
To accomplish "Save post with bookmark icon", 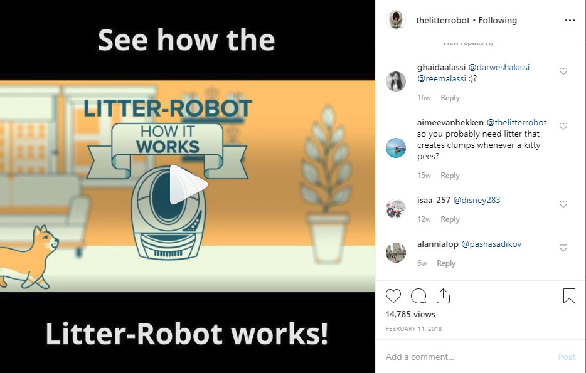I will 569,296.
